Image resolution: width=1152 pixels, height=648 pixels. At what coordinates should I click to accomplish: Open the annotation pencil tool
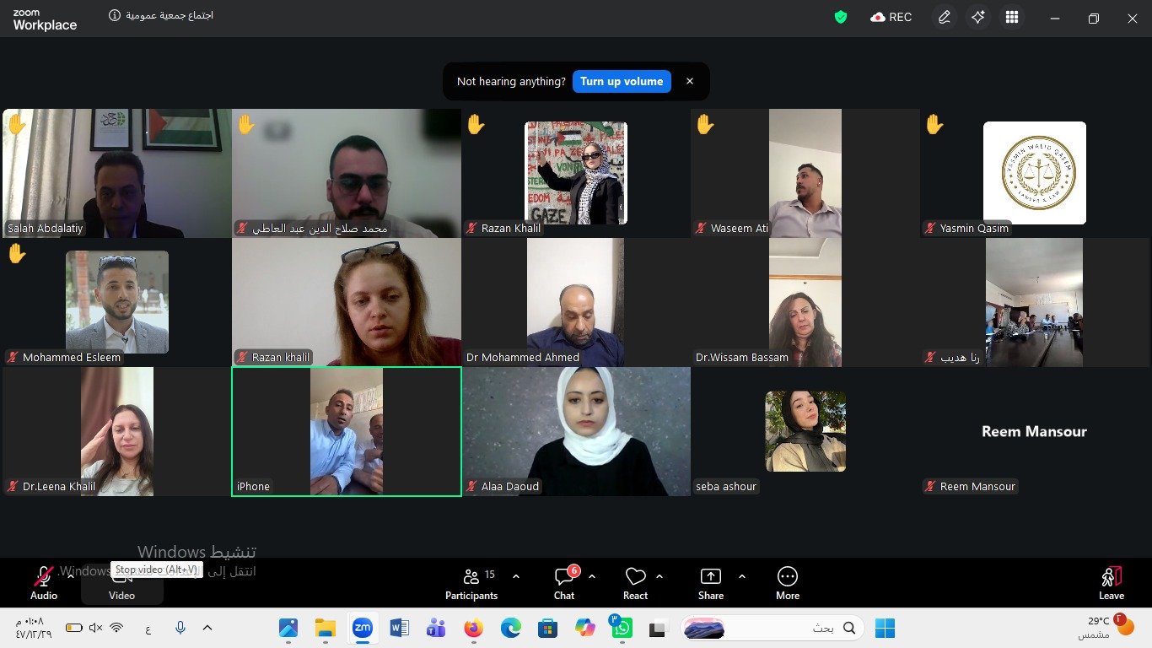coord(945,17)
